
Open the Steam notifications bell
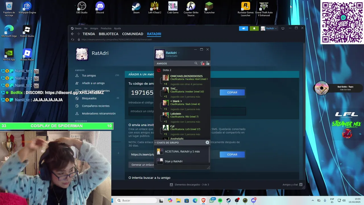click(x=254, y=28)
